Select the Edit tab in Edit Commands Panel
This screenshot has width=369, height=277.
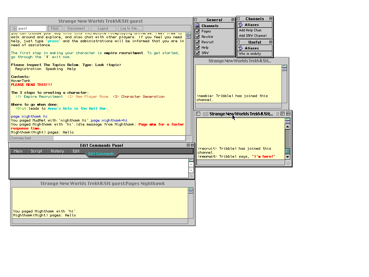(x=76, y=151)
